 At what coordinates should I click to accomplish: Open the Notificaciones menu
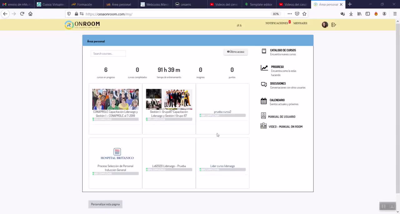click(x=277, y=23)
